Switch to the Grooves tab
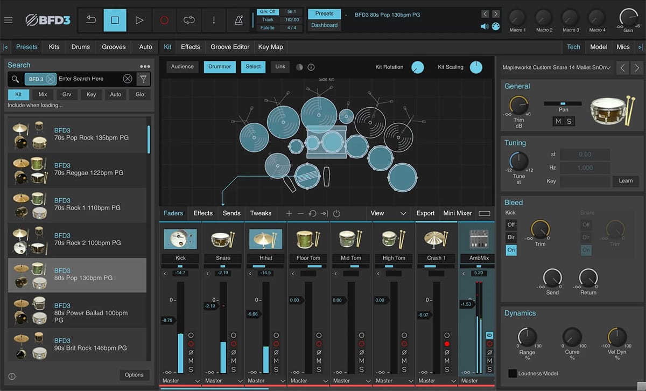Image resolution: width=646 pixels, height=391 pixels. point(113,47)
